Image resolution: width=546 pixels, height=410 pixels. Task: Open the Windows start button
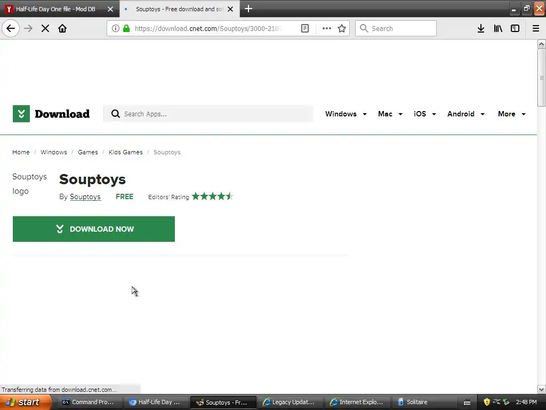25,403
